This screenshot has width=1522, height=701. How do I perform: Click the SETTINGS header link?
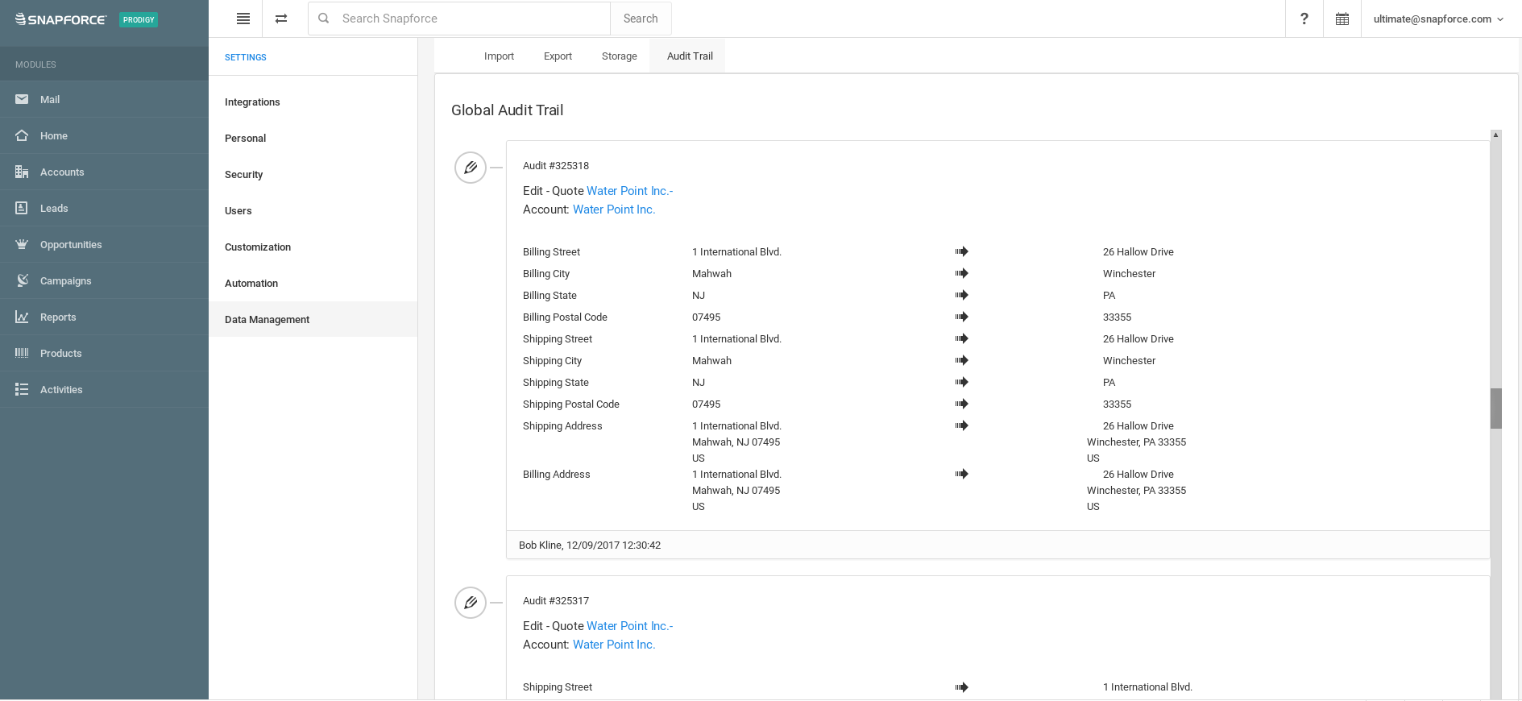(246, 57)
